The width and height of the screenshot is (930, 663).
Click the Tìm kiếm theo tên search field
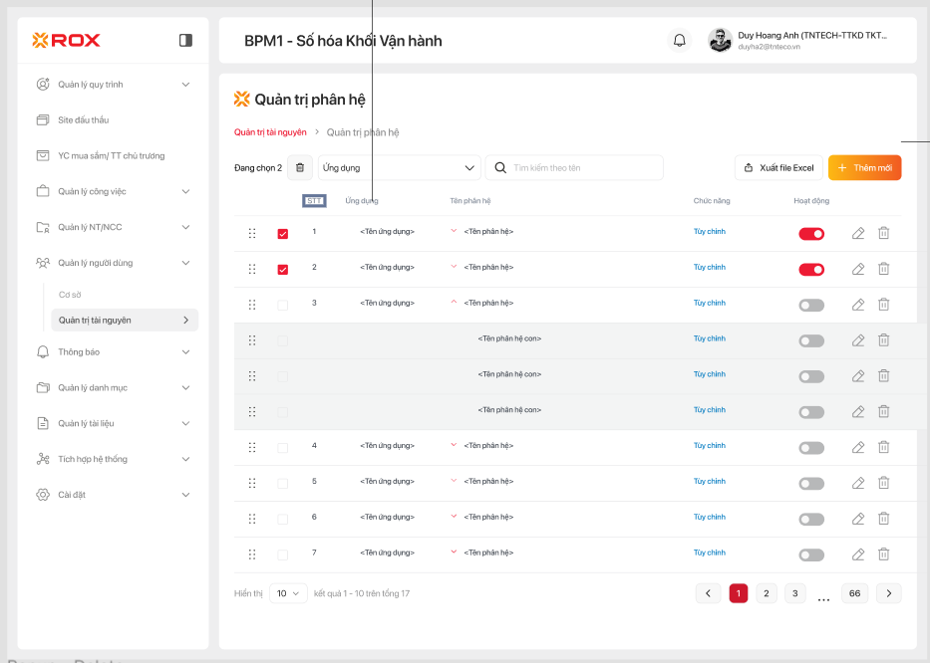583,168
